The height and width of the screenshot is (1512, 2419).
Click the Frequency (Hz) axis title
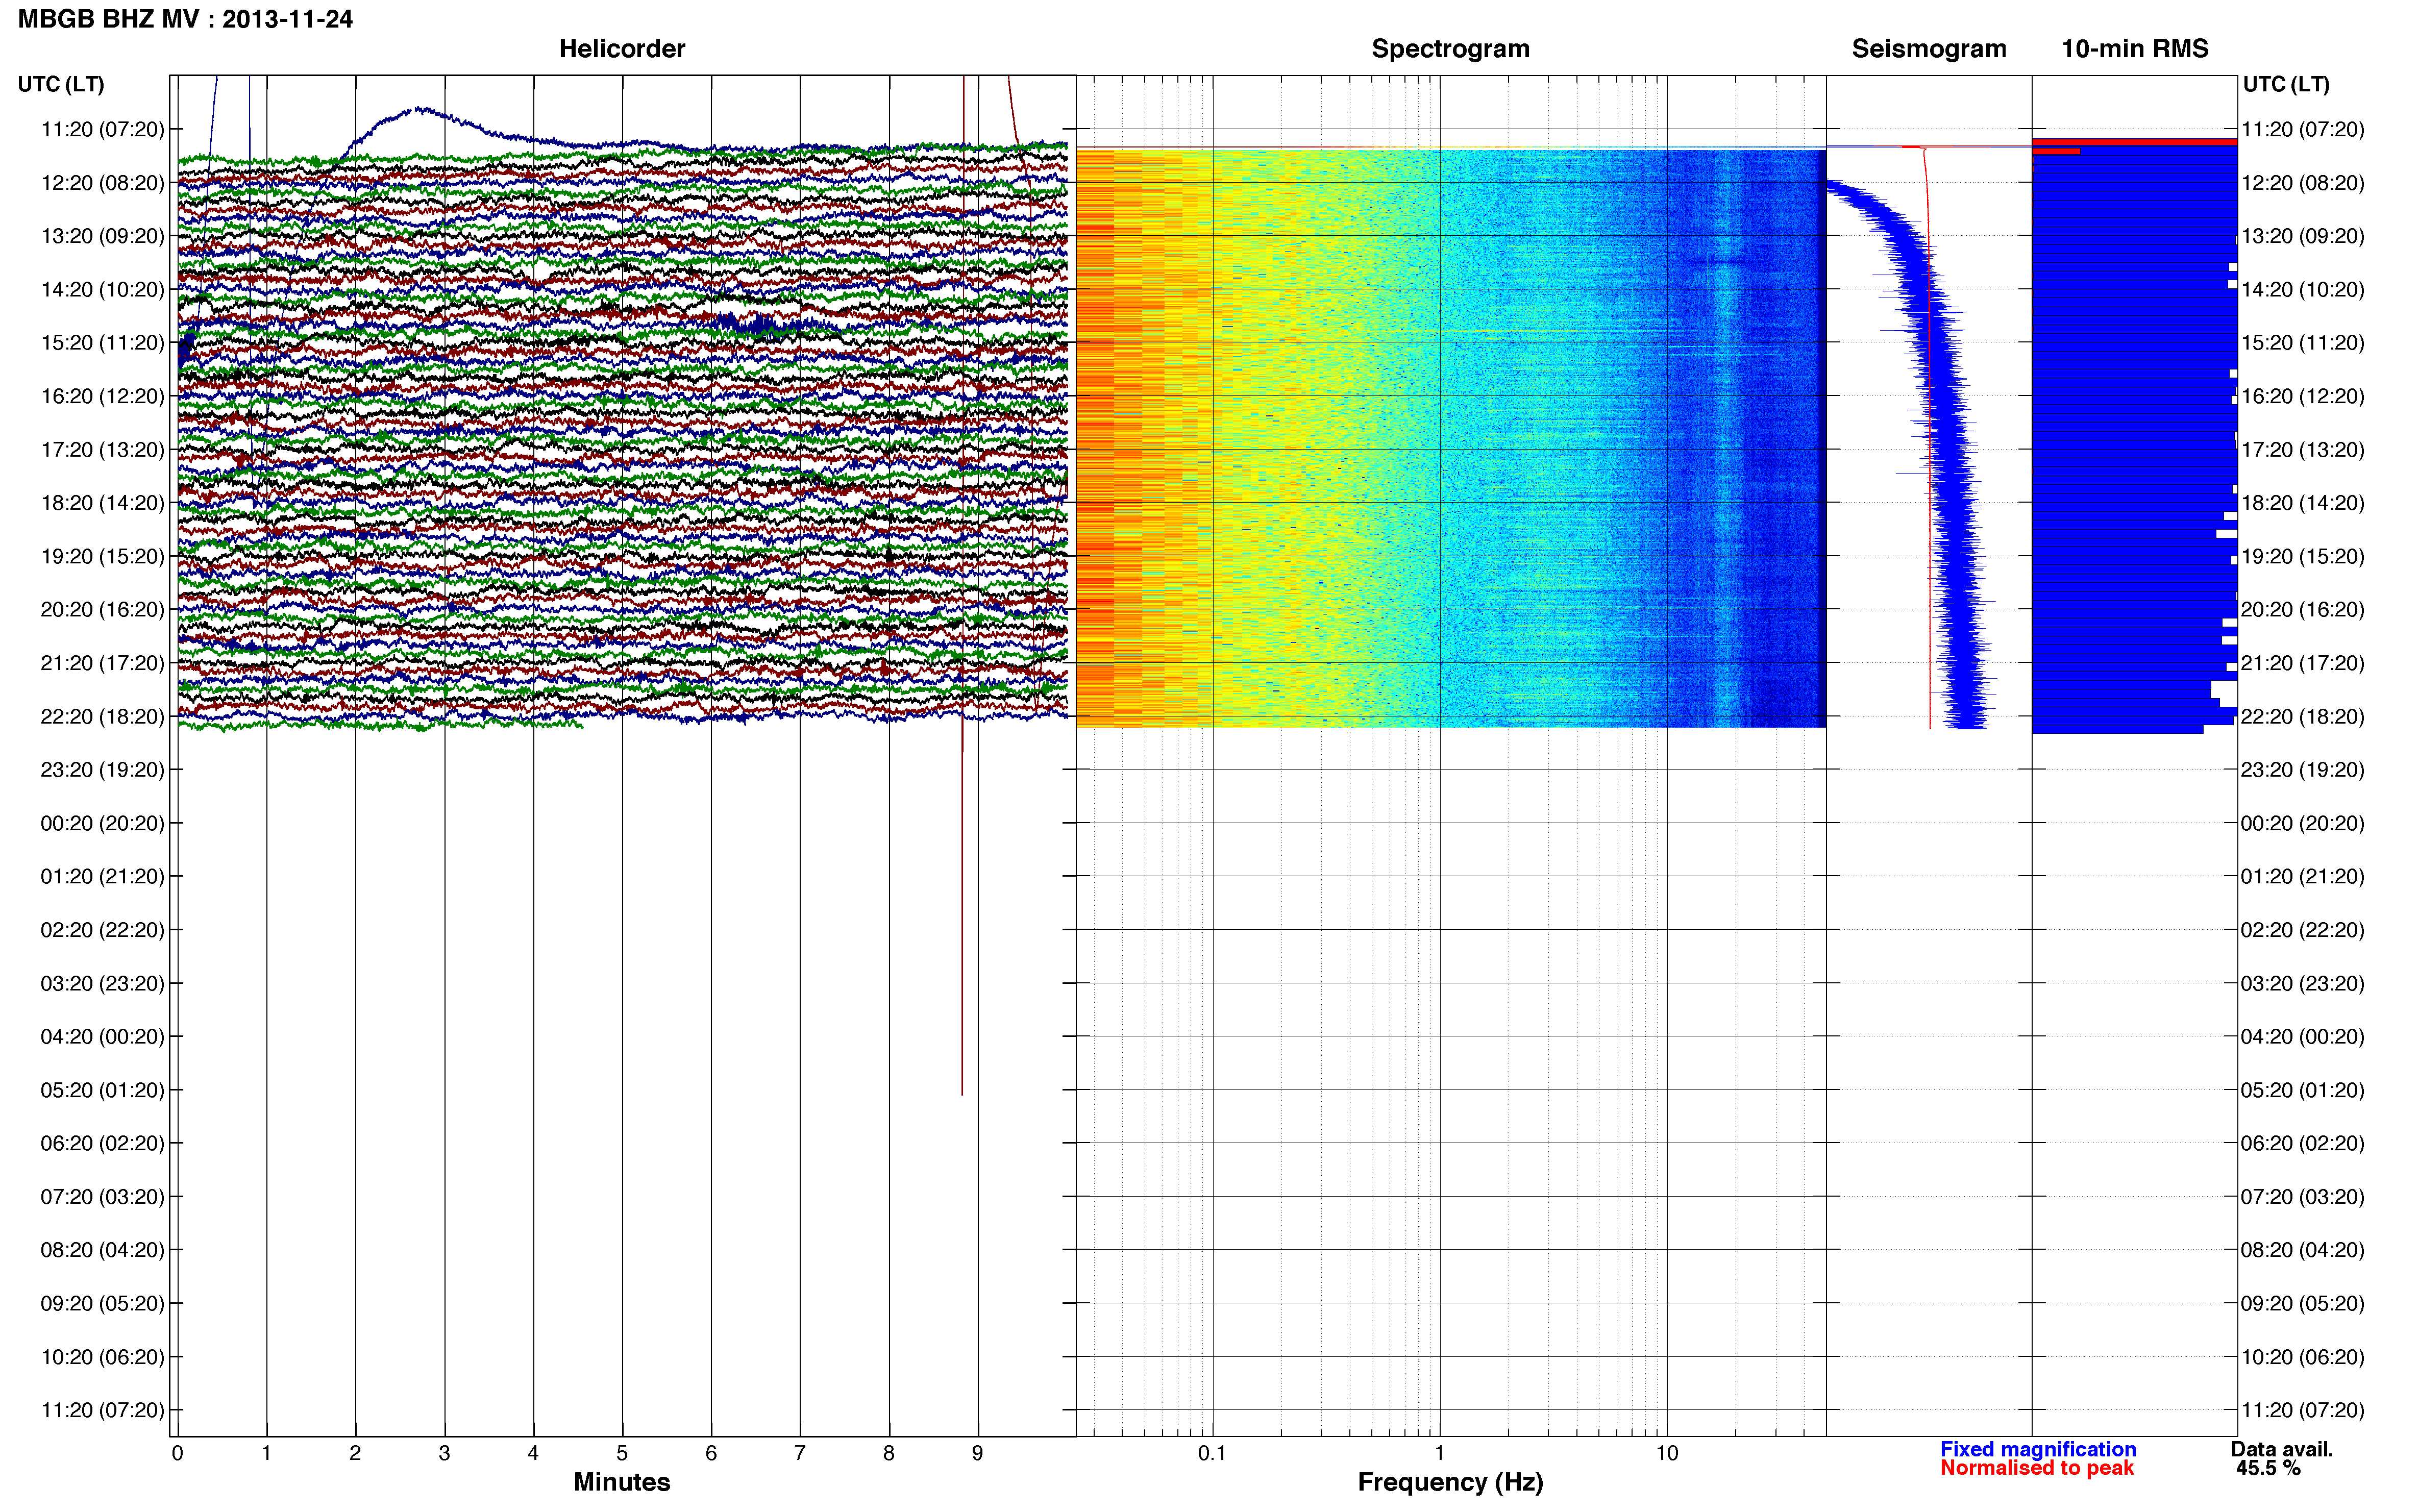click(x=1450, y=1482)
